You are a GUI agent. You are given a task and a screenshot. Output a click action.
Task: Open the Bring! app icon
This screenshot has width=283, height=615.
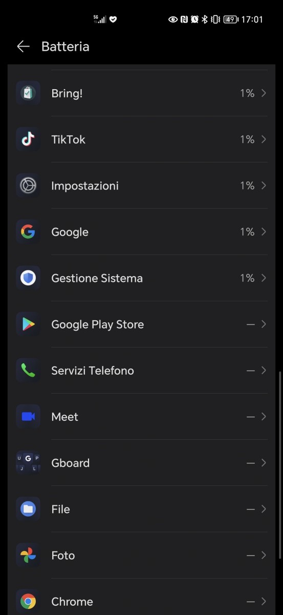28,93
